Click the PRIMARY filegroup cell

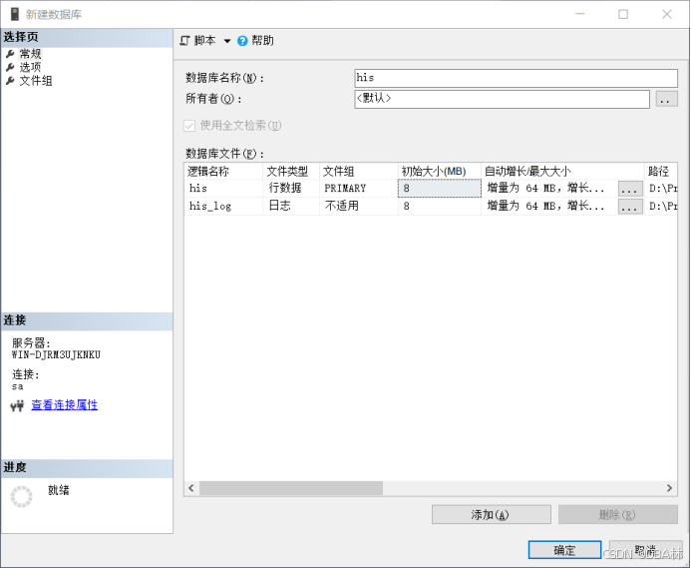click(359, 189)
